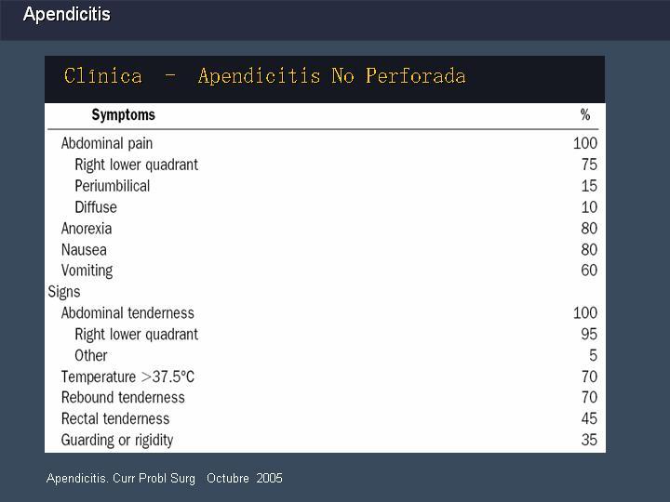Select the Anorexia symptom text
The height and width of the screenshot is (502, 670).
(87, 229)
